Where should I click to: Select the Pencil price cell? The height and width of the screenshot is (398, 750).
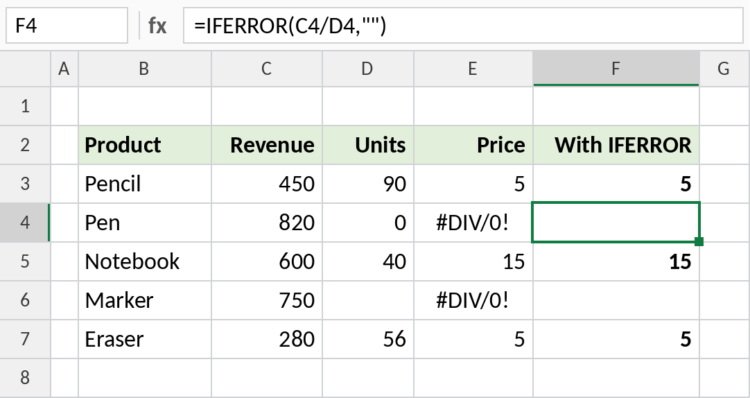click(473, 184)
